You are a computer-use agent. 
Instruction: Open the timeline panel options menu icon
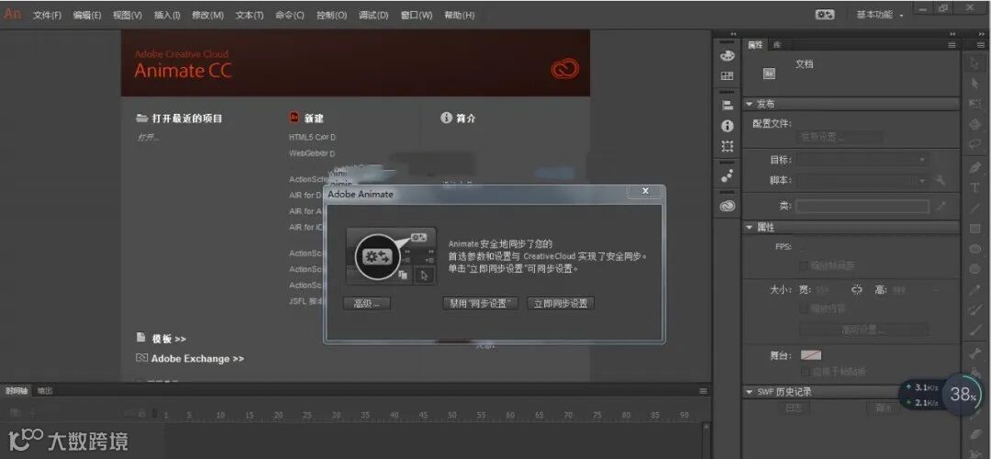704,391
